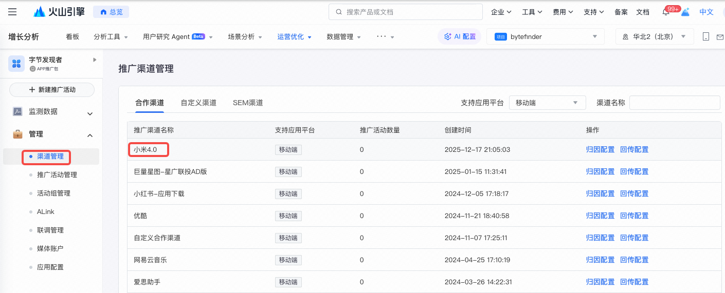
Task: Click the 火山引擎 logo
Action: 59,12
